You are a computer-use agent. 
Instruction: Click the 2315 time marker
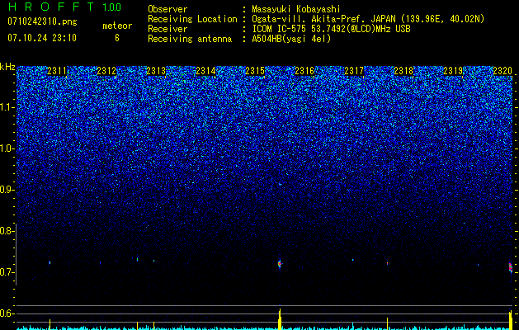point(255,71)
